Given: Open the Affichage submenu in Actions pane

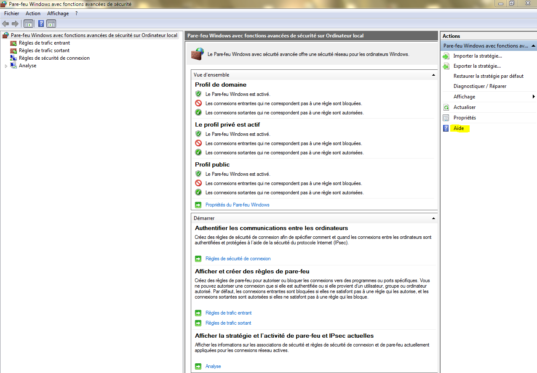Looking at the screenshot, I should [534, 97].
